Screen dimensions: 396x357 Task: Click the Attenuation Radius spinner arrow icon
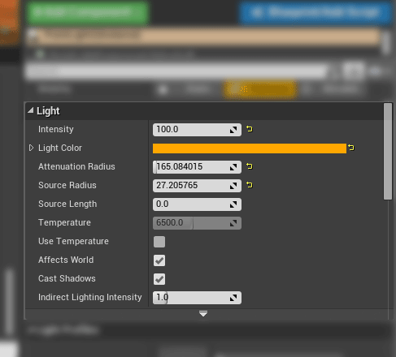pos(233,167)
